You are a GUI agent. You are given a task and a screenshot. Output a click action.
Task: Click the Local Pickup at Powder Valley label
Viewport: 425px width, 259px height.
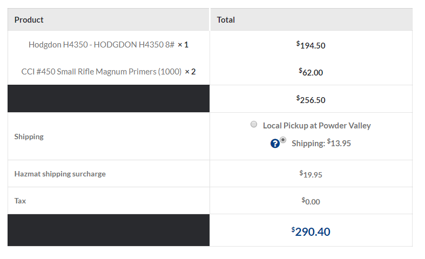tap(316, 126)
